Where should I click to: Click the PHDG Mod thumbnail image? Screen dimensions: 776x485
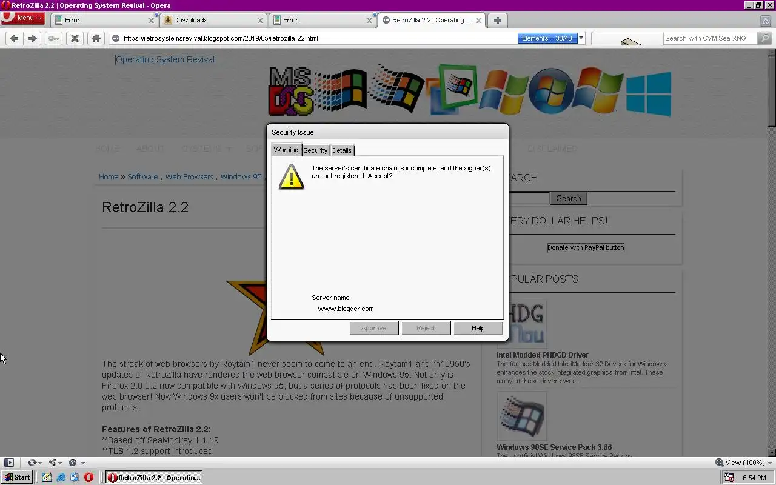(521, 324)
